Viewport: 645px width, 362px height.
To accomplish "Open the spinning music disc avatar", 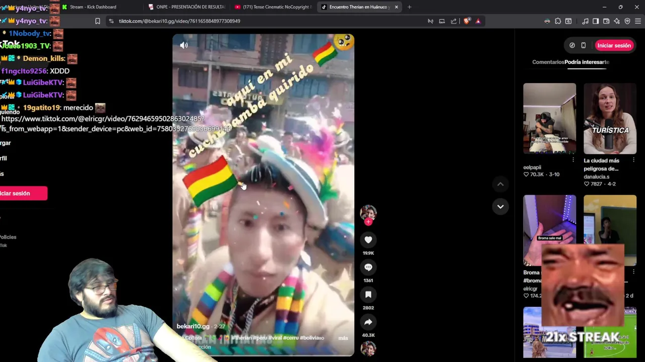I will click(x=368, y=349).
